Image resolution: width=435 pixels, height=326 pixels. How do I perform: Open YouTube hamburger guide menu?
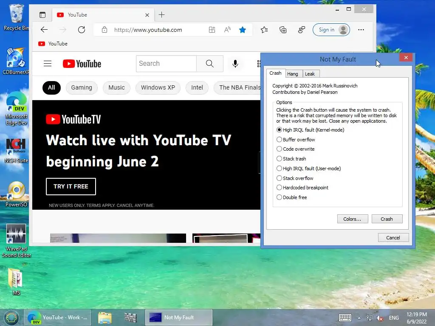(x=48, y=64)
